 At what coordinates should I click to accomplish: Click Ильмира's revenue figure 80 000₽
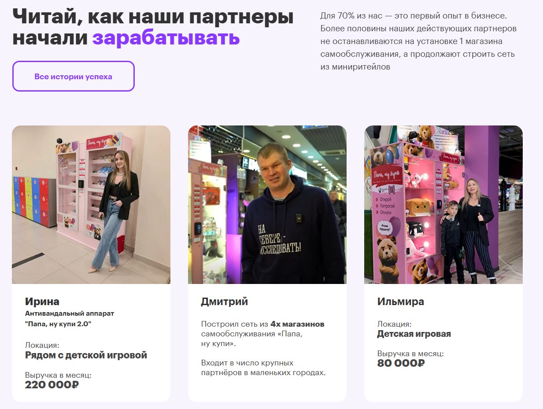[401, 363]
